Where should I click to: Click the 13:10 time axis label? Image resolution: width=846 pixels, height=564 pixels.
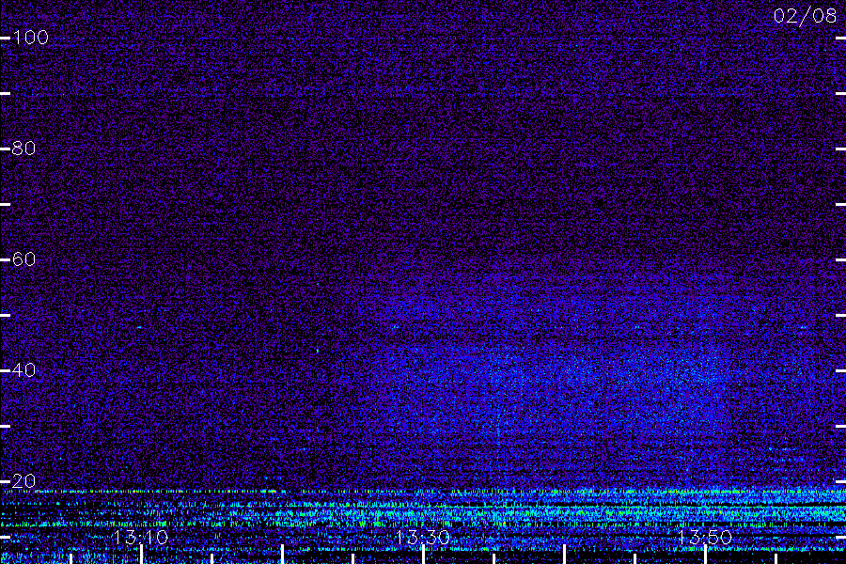[141, 537]
